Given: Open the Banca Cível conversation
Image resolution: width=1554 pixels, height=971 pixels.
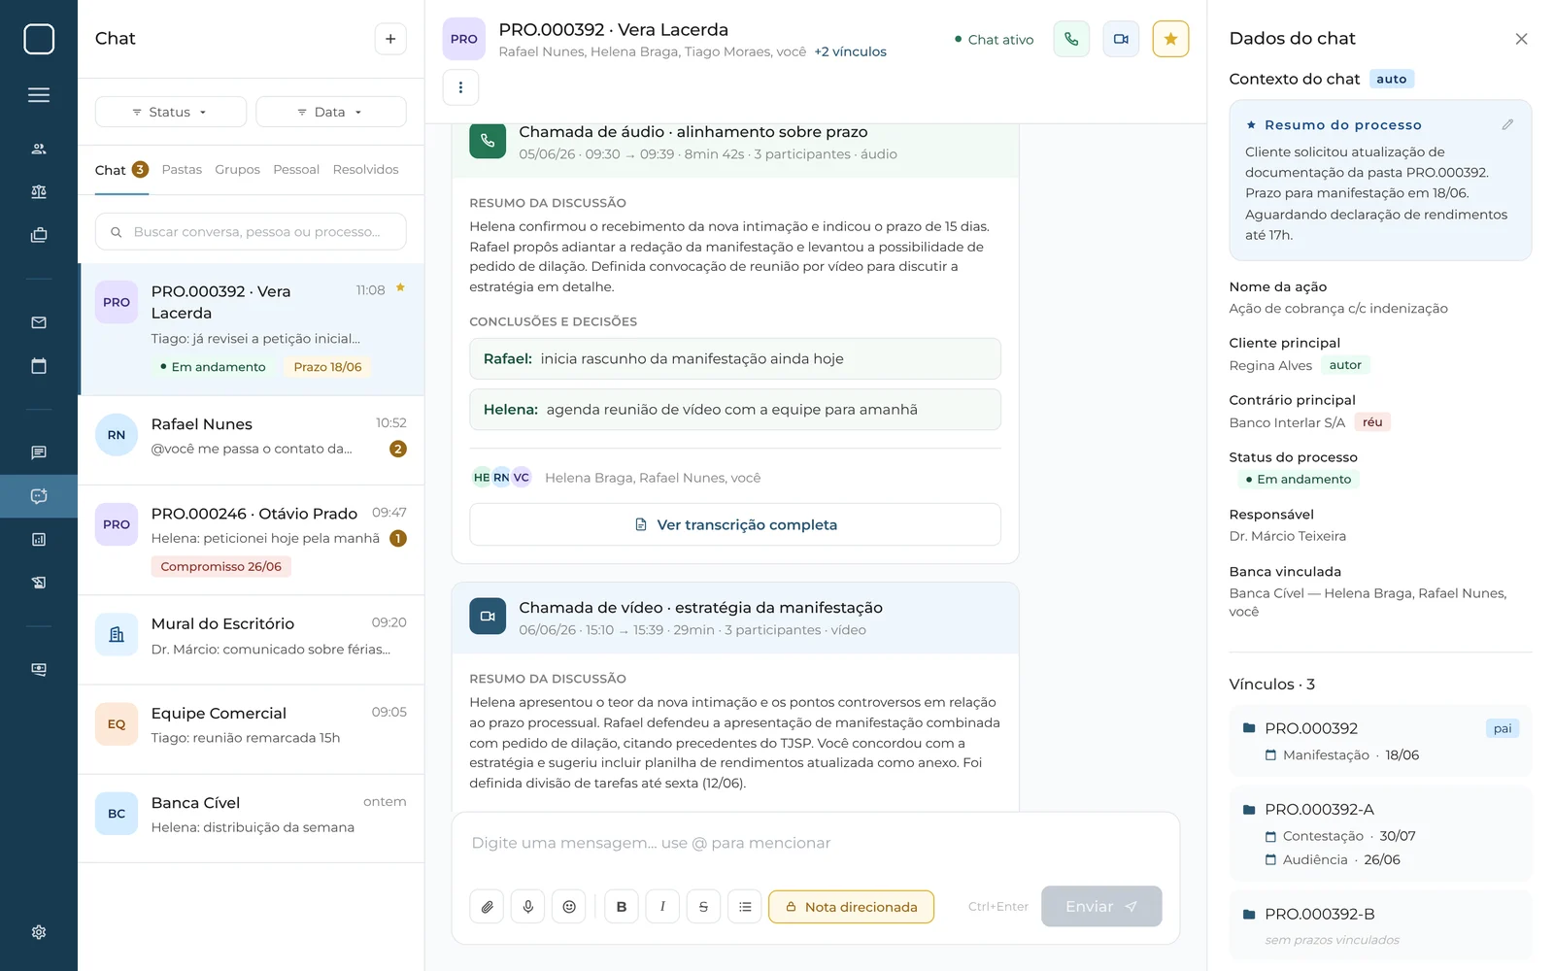Looking at the screenshot, I should pos(251,819).
